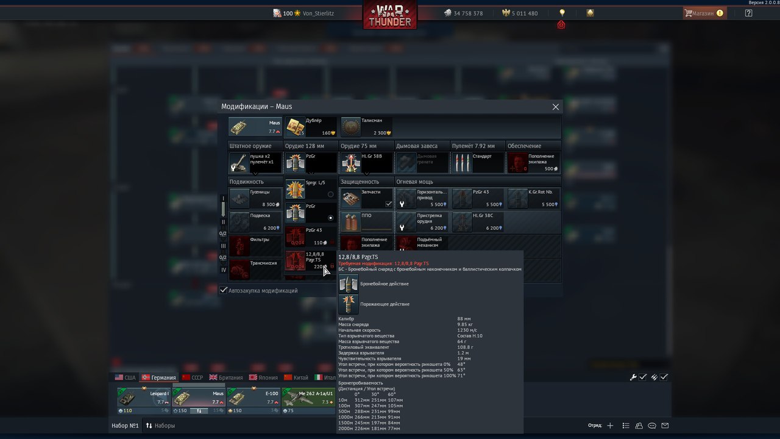Toggle Автозакупка модификаций checkbox
Screen dimensions: 780x439
224,290
